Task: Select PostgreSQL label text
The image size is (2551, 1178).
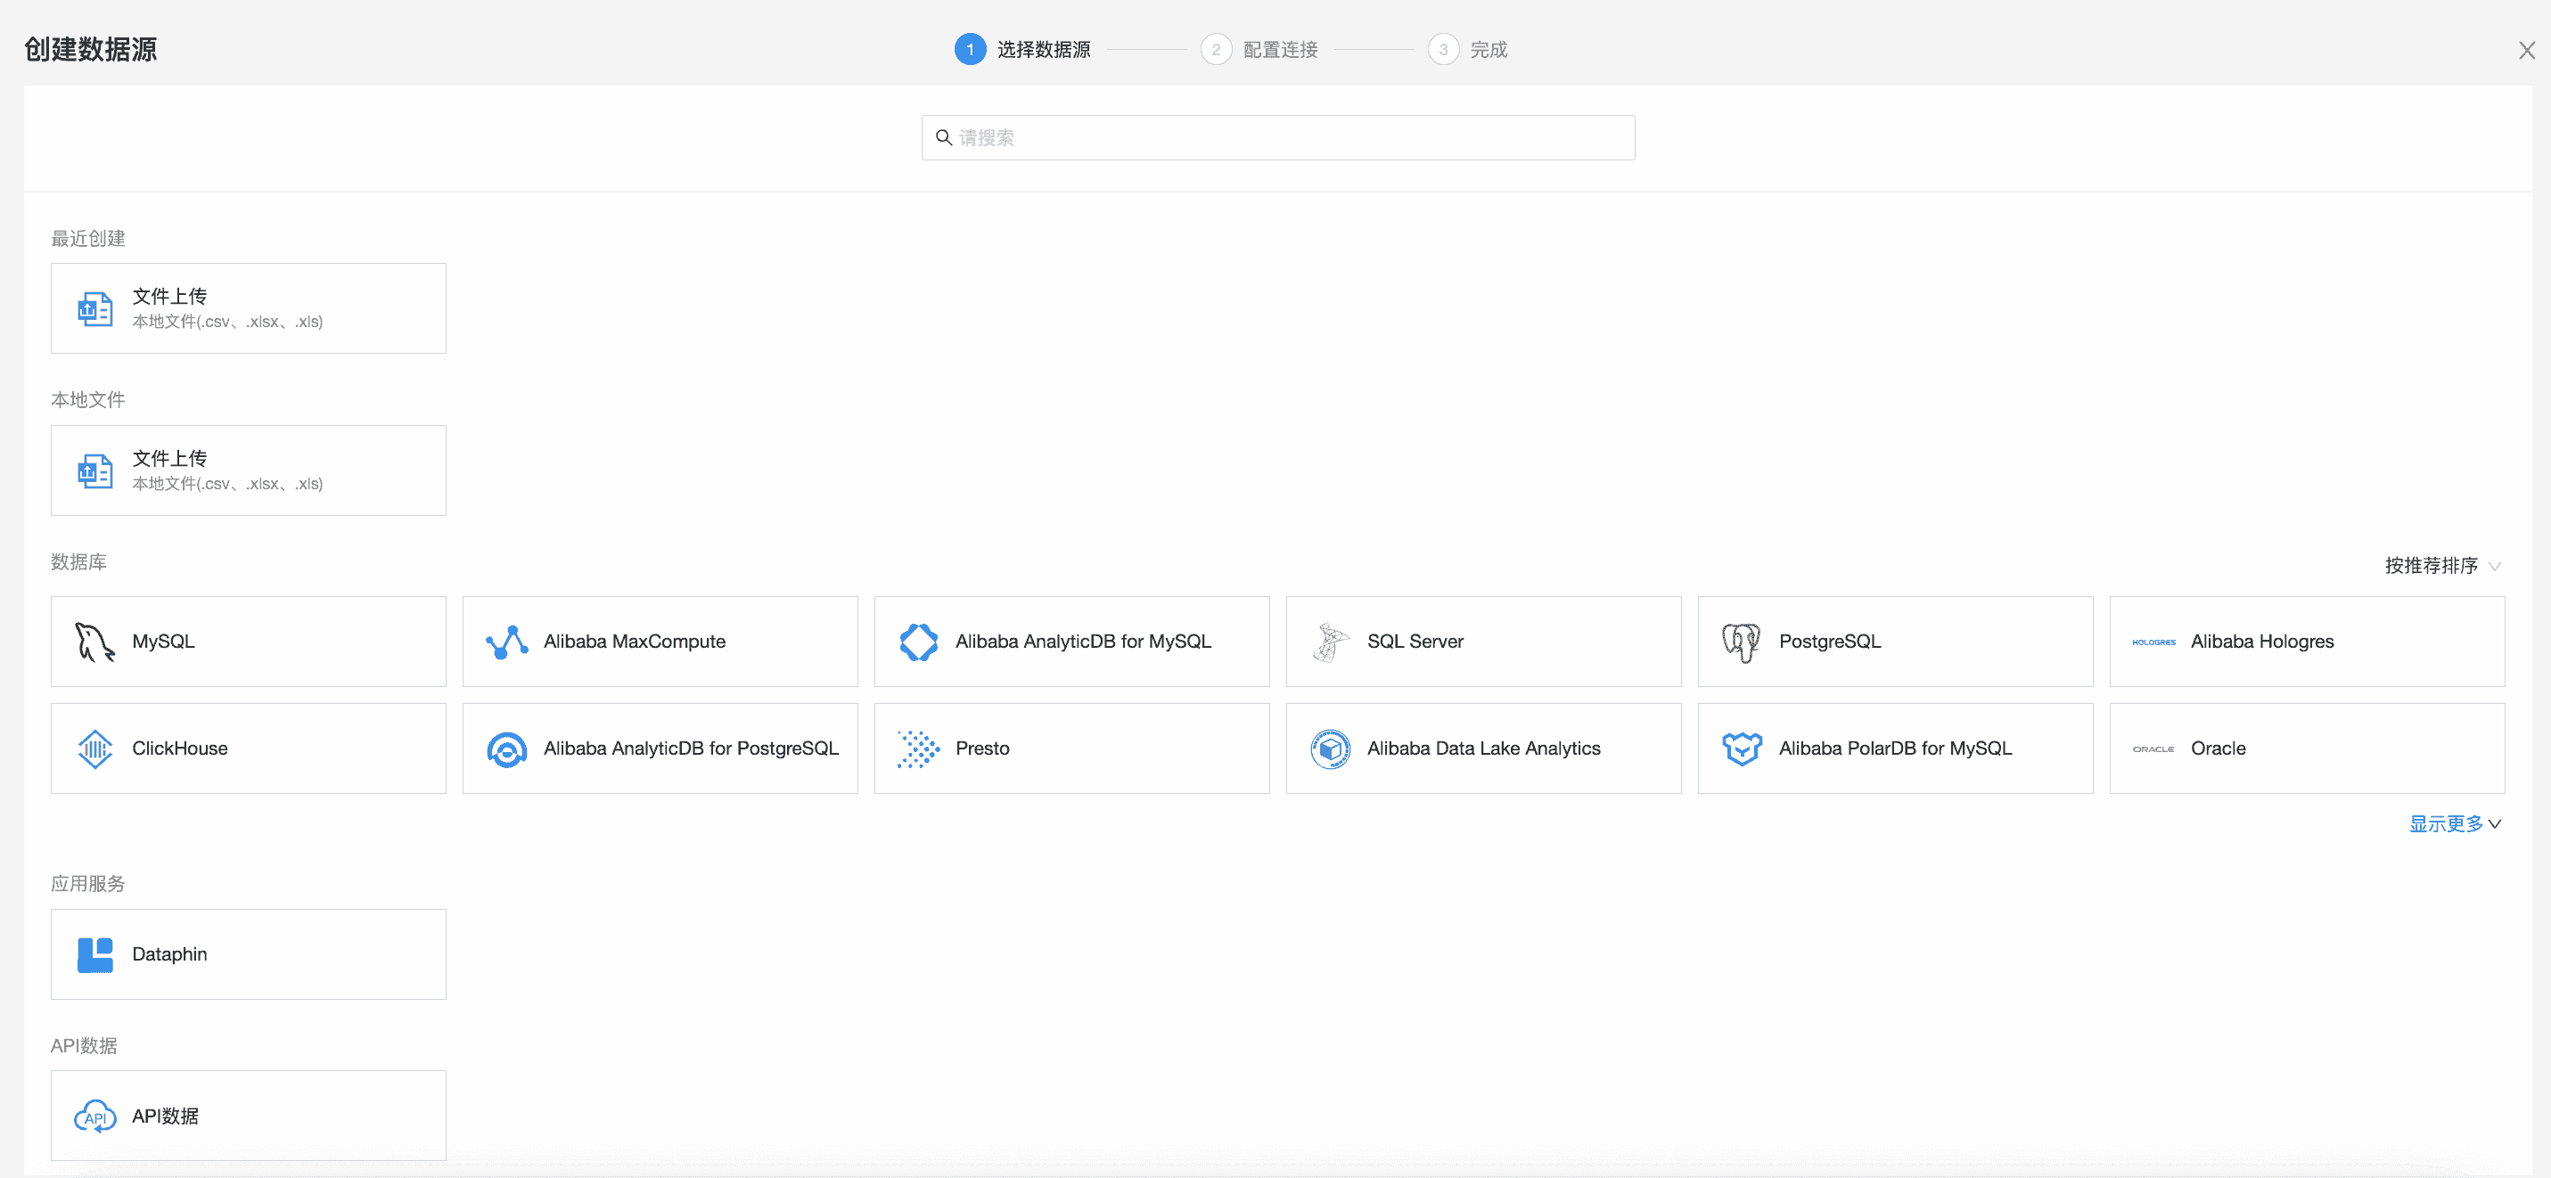Action: point(1830,642)
